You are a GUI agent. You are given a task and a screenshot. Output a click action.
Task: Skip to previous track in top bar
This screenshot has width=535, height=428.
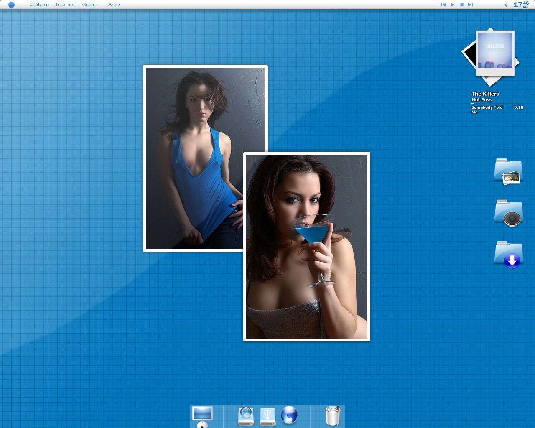443,5
